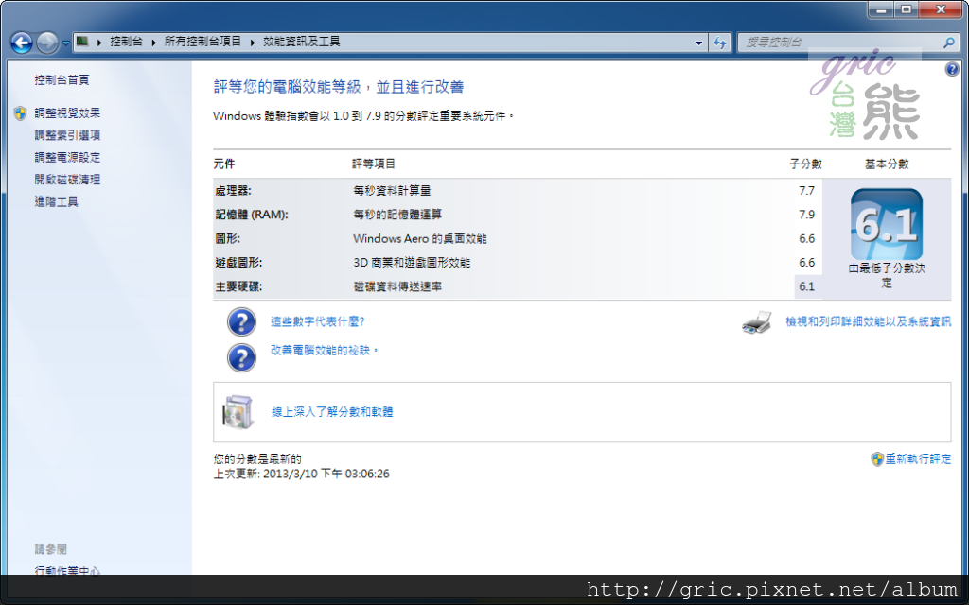Click the software box icon

point(238,412)
